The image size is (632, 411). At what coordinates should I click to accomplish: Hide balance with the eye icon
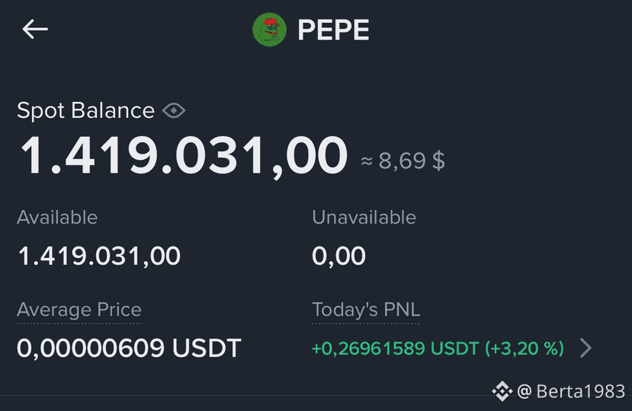(x=174, y=110)
